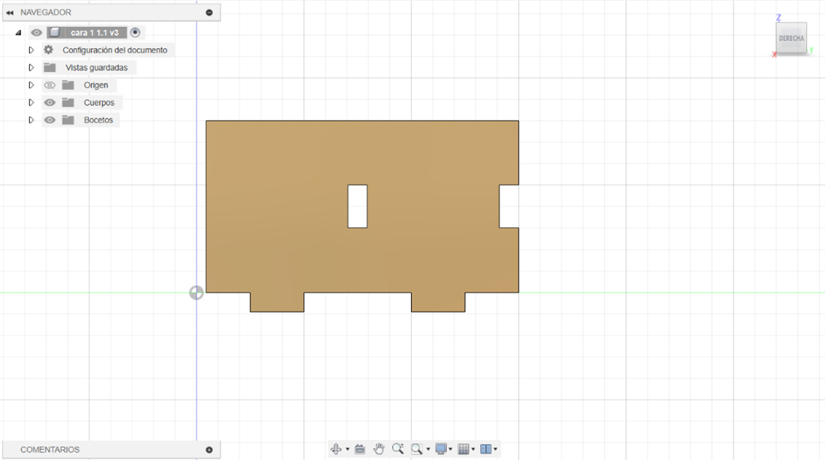Click the plus circle on COMENTARIOS panel
Screen dimensions: 825x460
(209, 450)
